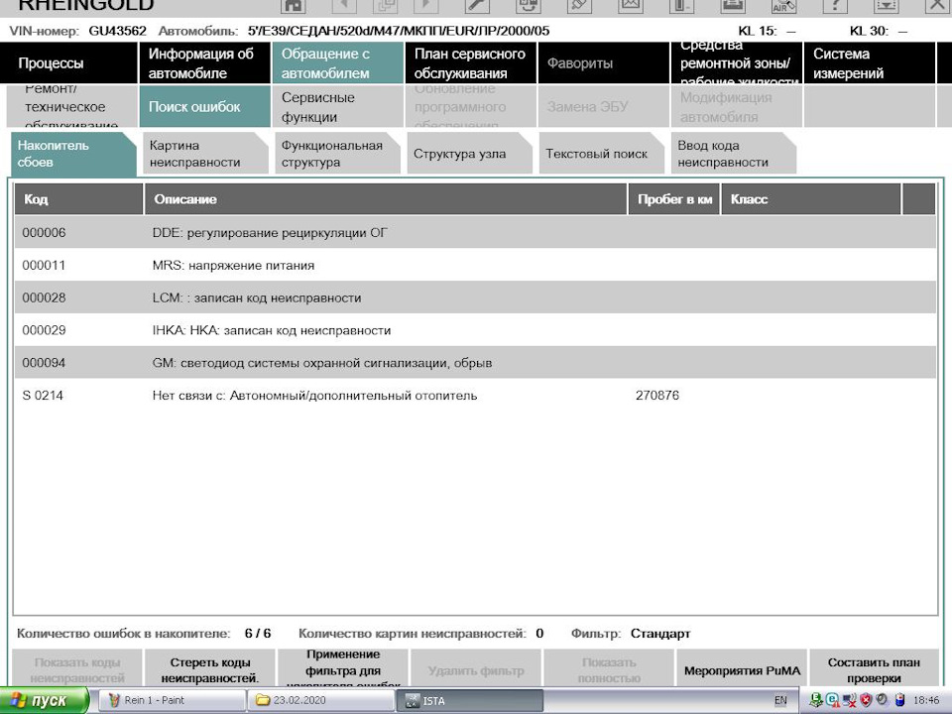The image size is (952, 714).
Task: Sort by the Код column header
Action: coord(79,199)
